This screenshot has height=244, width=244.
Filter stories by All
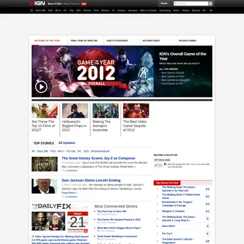coord(33,151)
